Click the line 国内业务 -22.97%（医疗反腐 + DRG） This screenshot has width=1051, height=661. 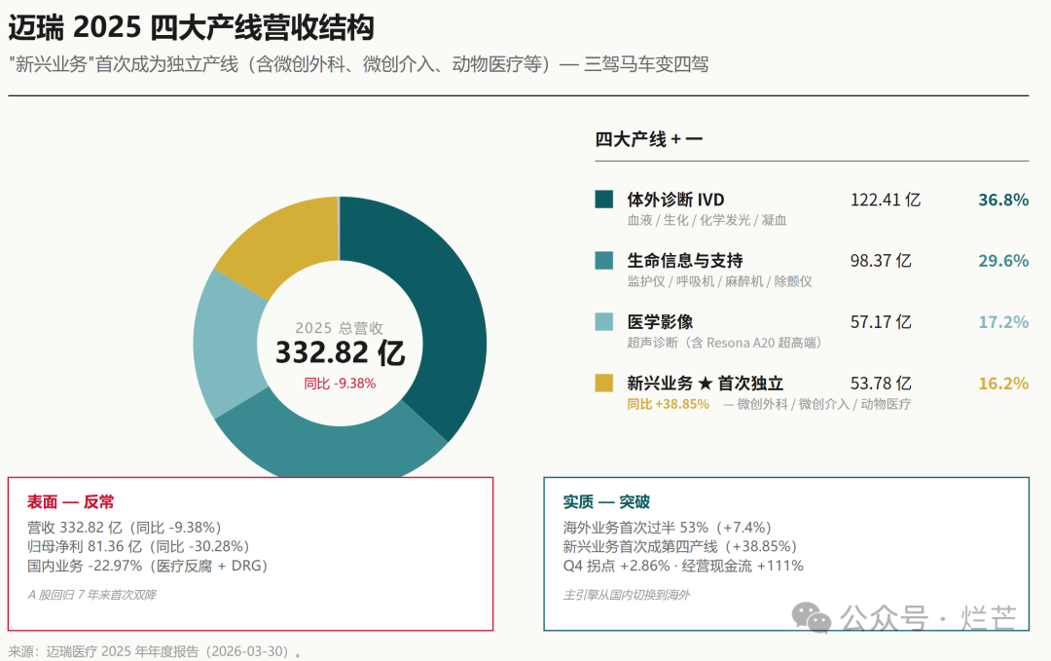point(148,566)
